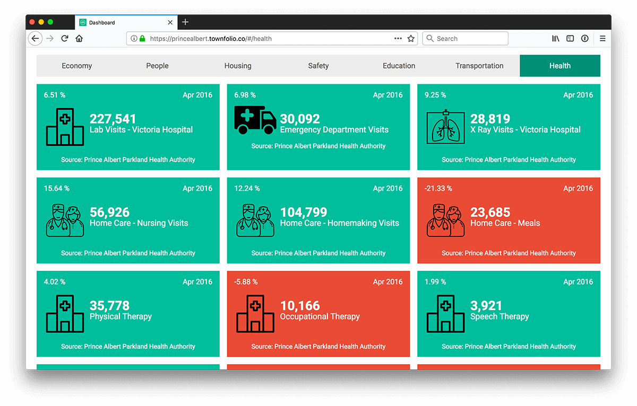The height and width of the screenshot is (406, 637).
Task: Click the 30,092 emergency visits value
Action: [x=300, y=119]
